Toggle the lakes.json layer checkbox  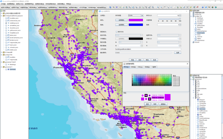coord(6,35)
